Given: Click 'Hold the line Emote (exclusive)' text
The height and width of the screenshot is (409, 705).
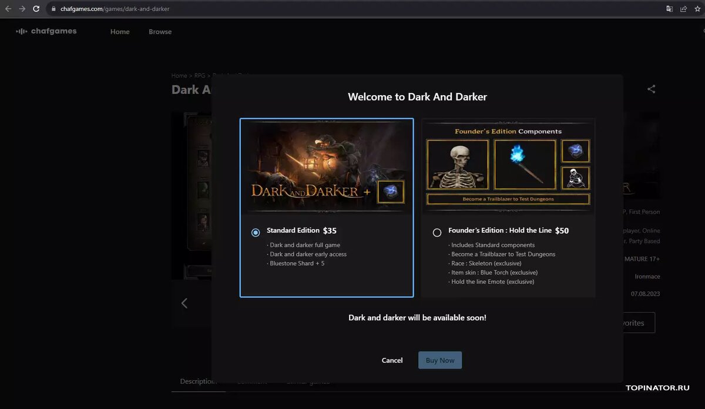Looking at the screenshot, I should 491,281.
